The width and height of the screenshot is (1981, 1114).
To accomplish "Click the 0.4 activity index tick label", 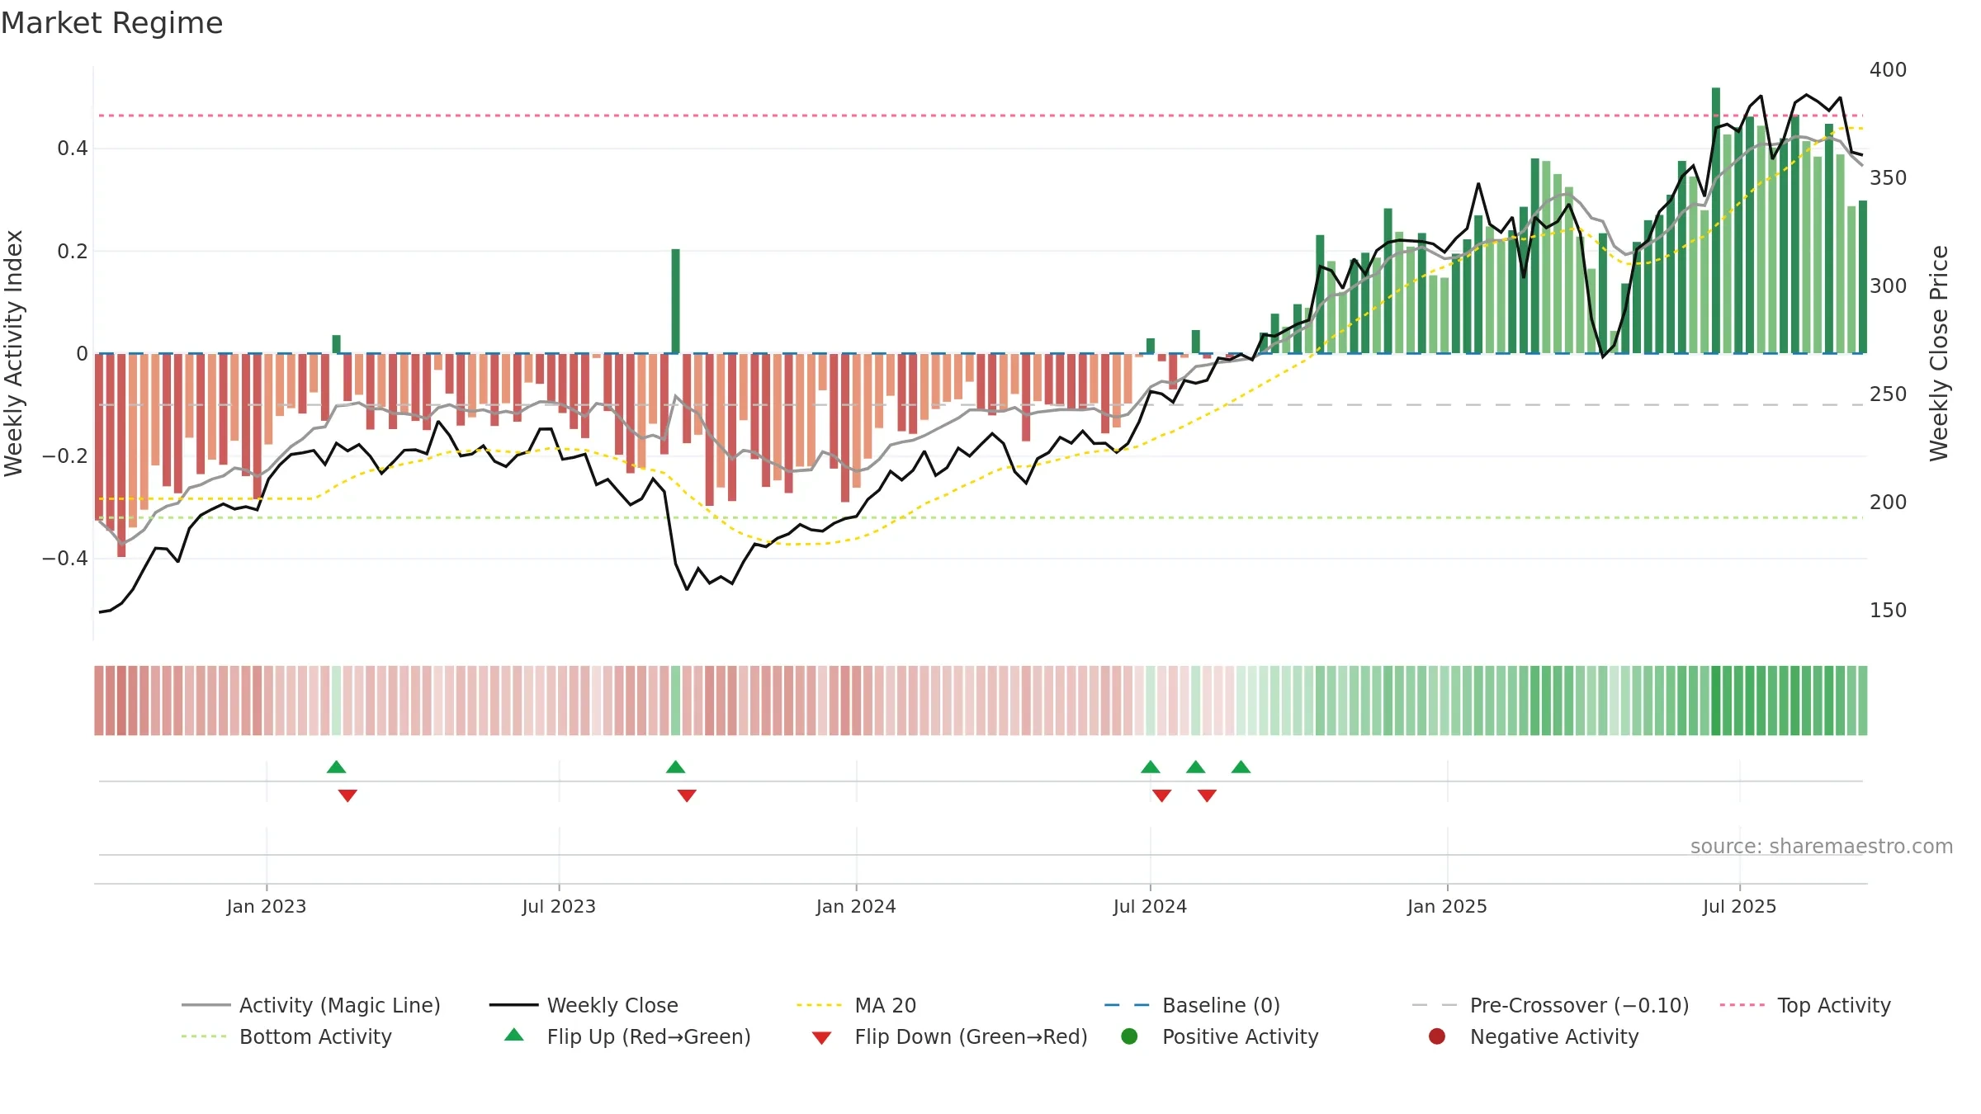I will pyautogui.click(x=73, y=149).
